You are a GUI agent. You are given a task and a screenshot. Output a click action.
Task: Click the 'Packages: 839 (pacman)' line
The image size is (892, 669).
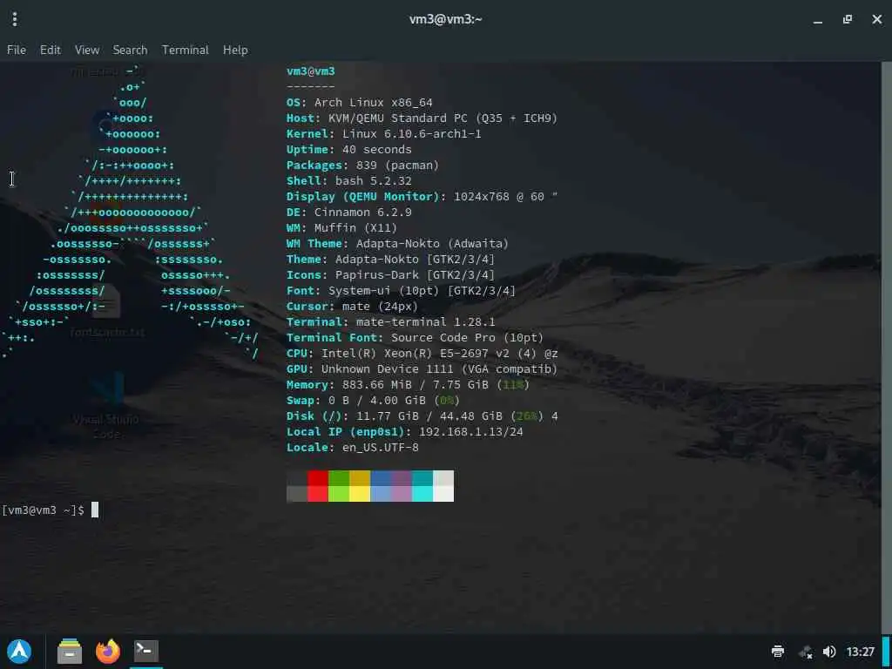click(363, 165)
